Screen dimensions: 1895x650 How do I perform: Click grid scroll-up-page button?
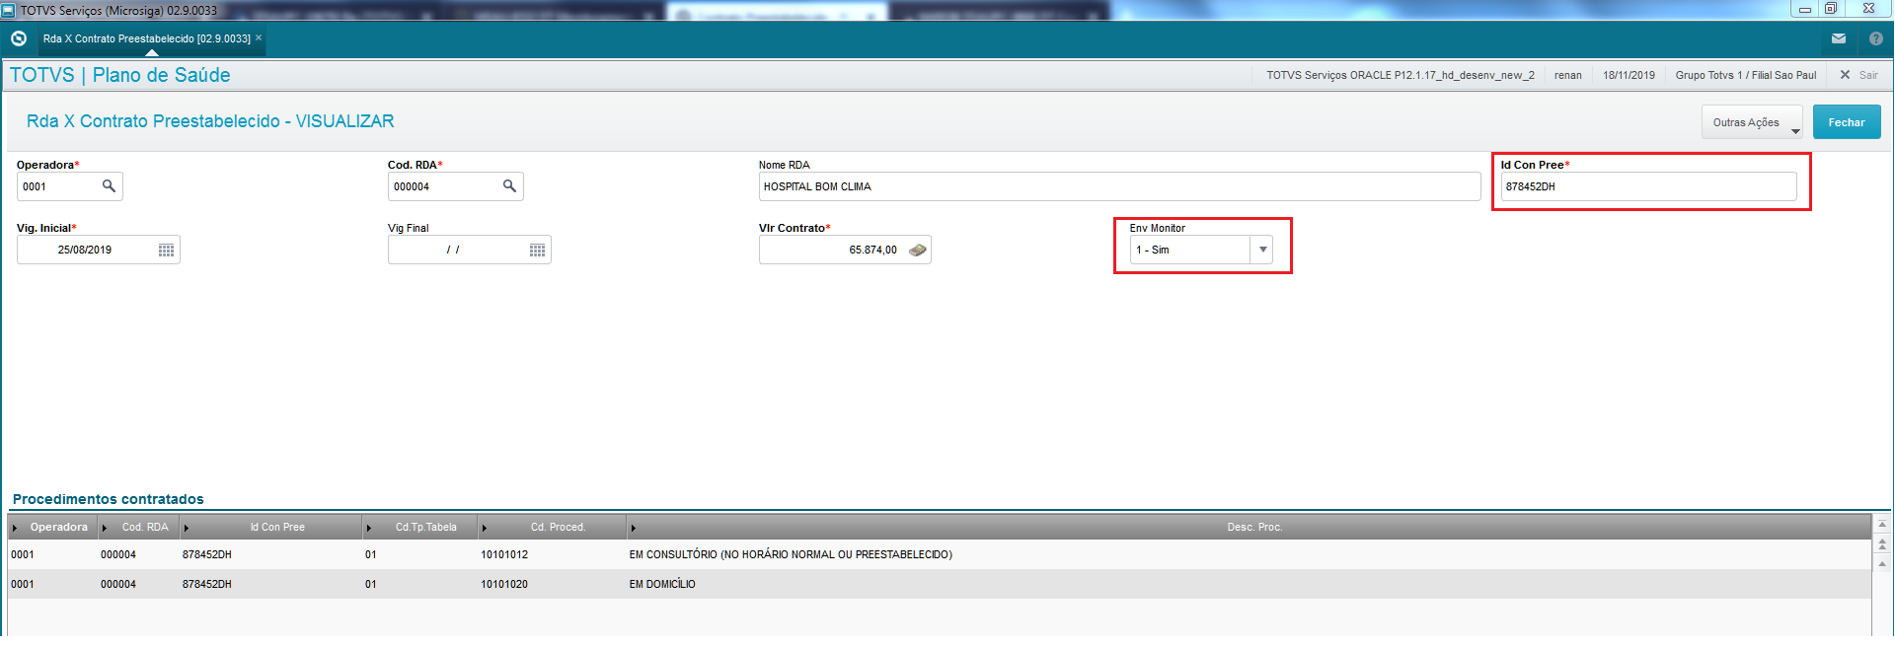point(1882,543)
